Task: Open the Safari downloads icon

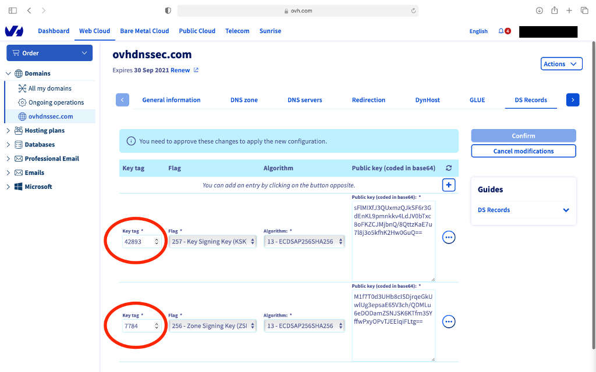Action: 540,10
